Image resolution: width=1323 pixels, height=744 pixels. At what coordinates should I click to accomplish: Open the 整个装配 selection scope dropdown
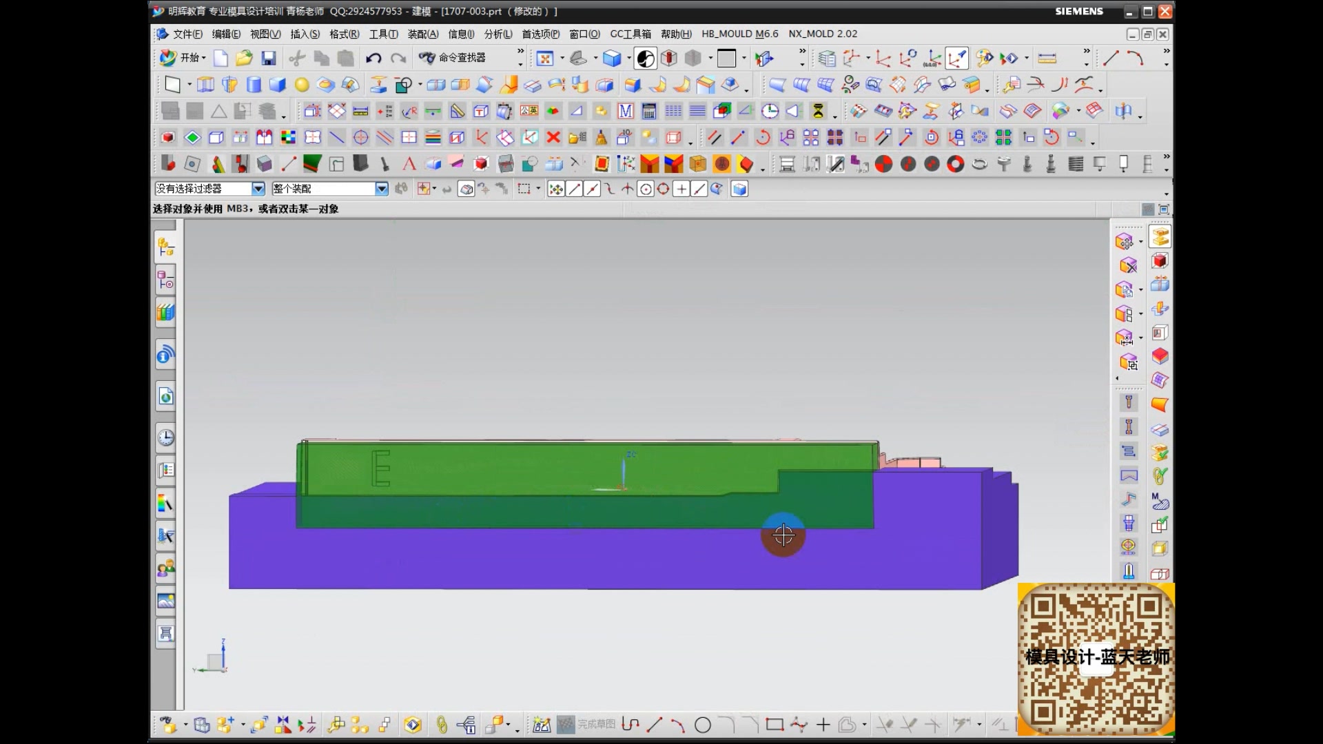pyautogui.click(x=381, y=189)
